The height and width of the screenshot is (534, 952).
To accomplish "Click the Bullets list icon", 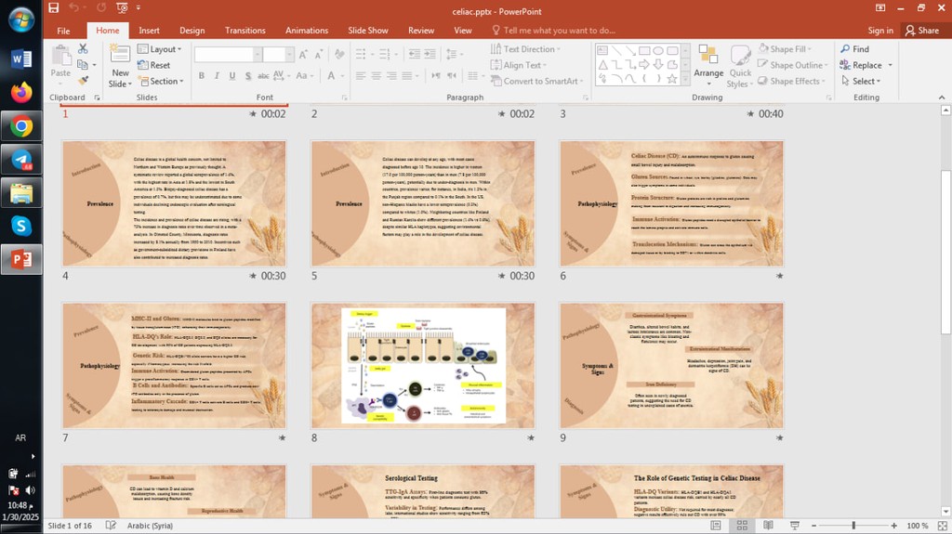I will point(363,55).
